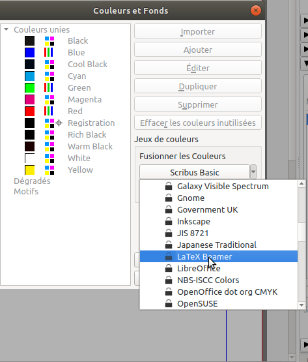Click the RGB color model icon for Green
Image resolution: width=308 pixels, height=362 pixels.
(x=49, y=88)
